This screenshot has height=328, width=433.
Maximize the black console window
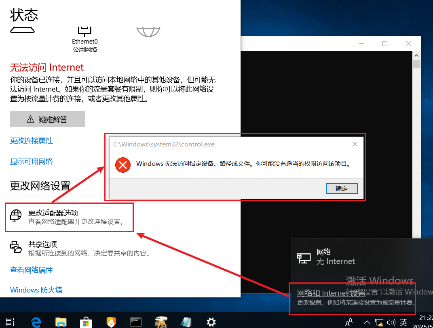[384, 44]
